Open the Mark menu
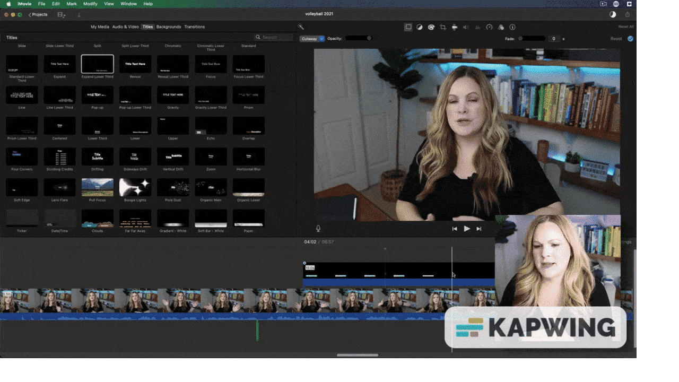 coord(72,4)
